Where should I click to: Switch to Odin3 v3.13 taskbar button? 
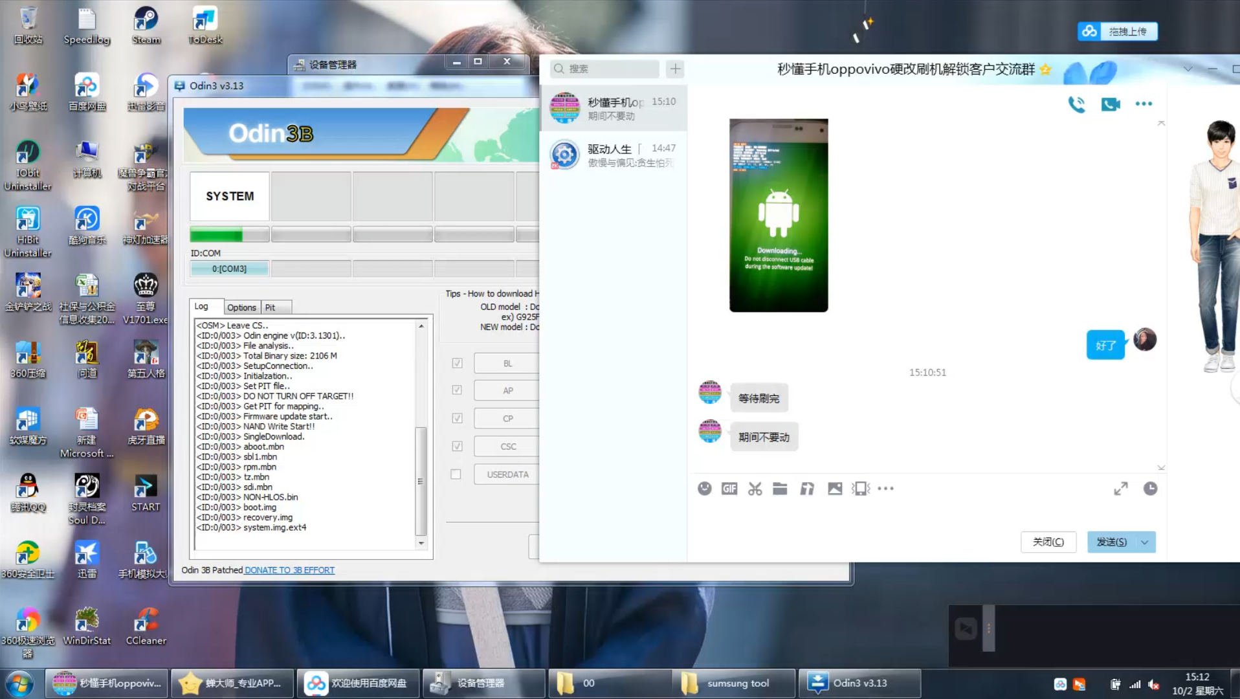coord(859,683)
